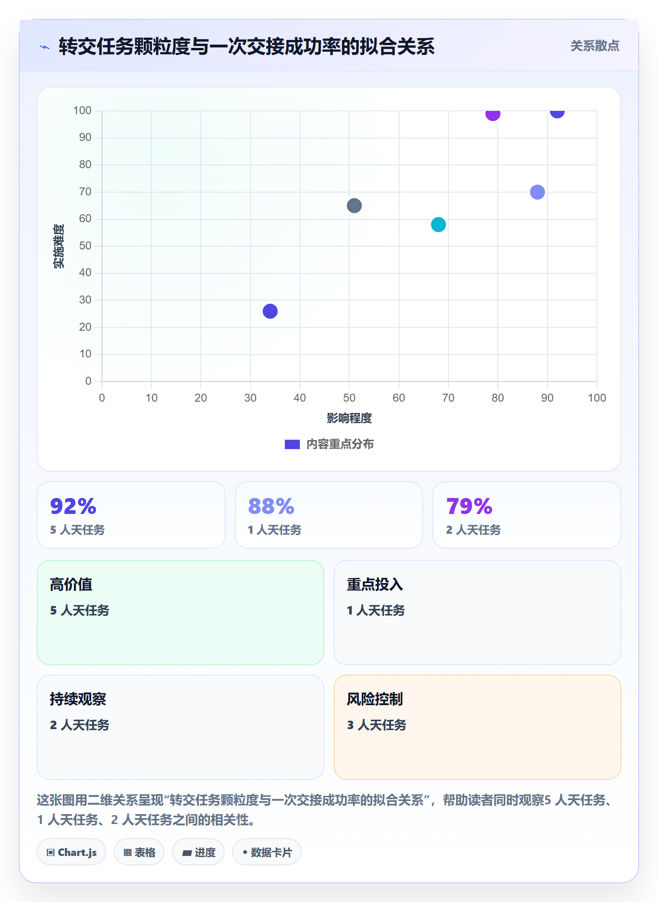Click the chart title 转交任务颗粒度与一次交接成功率的拟合关系
Image resolution: width=658 pixels, height=902 pixels.
click(x=247, y=47)
